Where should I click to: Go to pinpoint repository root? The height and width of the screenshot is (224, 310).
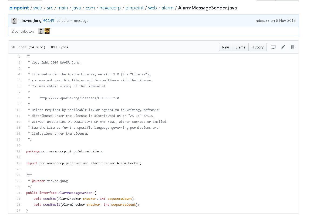pos(19,8)
